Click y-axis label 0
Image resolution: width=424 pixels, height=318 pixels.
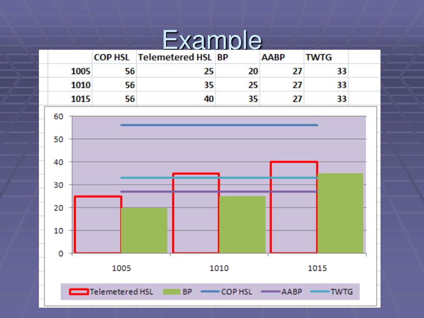(x=61, y=254)
